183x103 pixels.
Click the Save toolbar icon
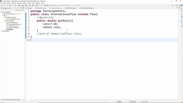[5, 5]
